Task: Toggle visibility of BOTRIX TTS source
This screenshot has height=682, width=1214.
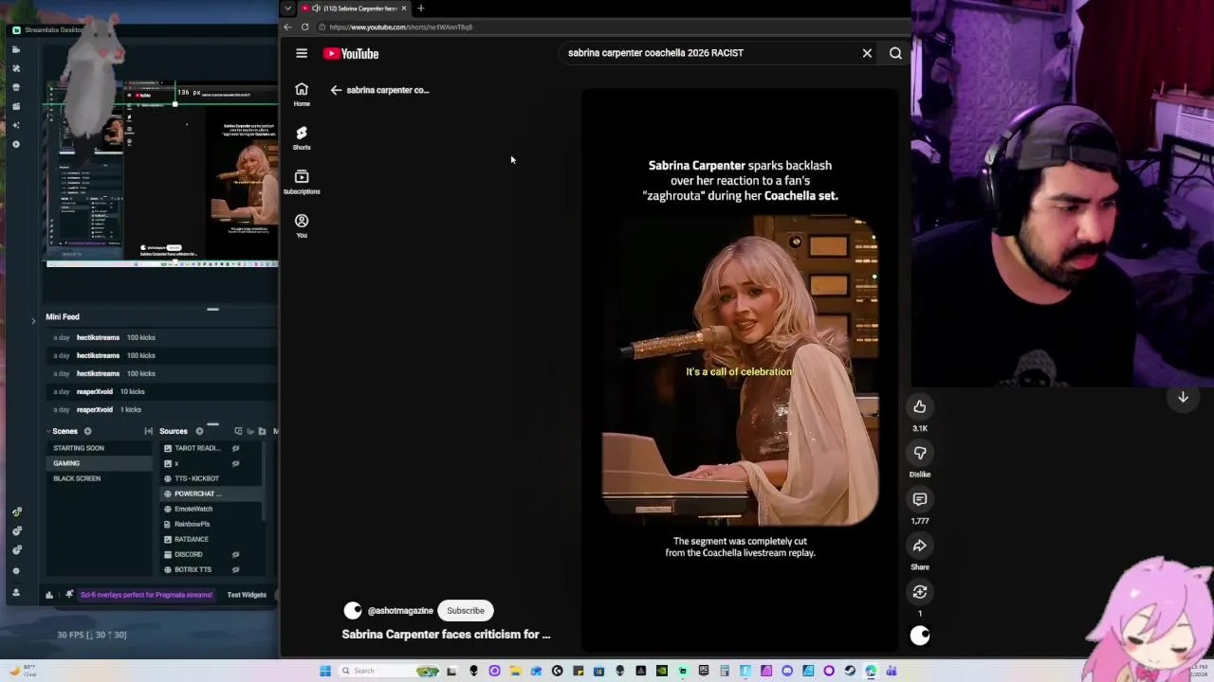Action: click(236, 569)
